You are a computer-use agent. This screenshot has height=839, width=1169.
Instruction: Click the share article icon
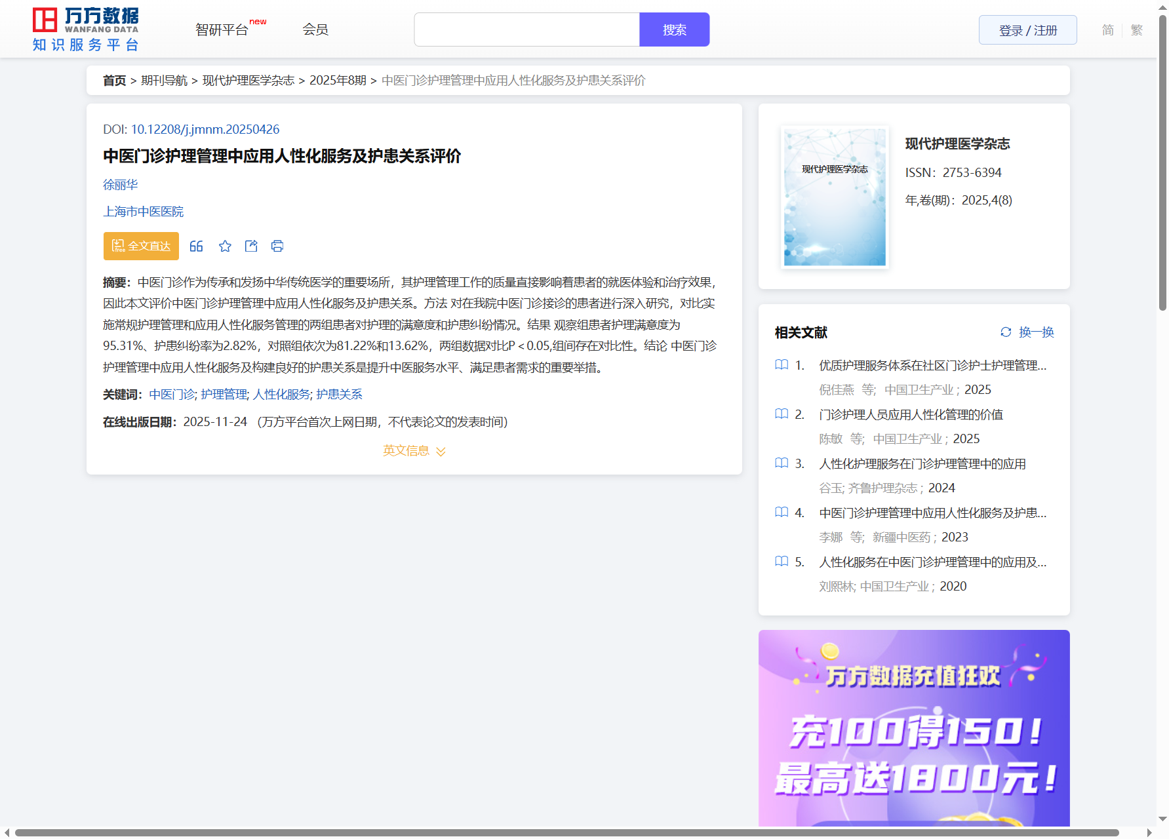(251, 246)
